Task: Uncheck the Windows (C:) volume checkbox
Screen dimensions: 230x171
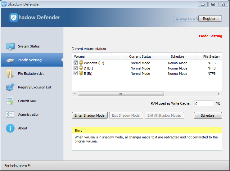Action: 76,63
